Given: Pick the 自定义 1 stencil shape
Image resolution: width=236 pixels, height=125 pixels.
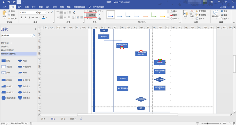Looking at the screenshot, I should pos(7,86).
